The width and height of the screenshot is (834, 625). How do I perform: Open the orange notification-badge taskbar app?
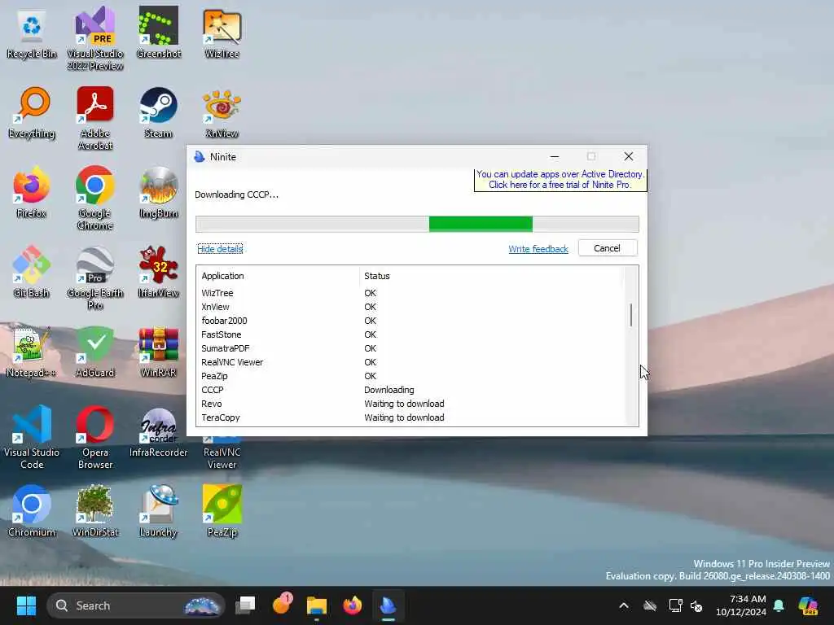coord(281,605)
